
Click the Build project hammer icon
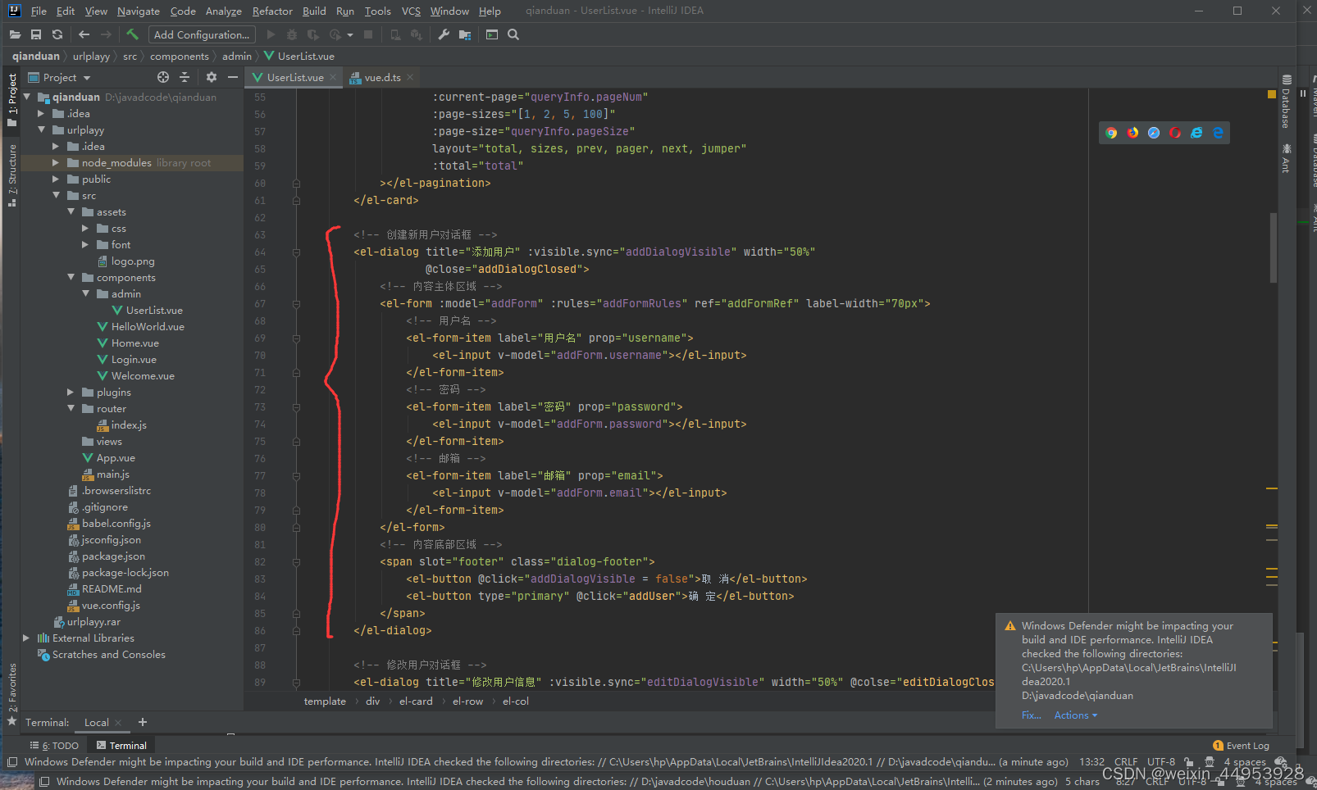[133, 34]
